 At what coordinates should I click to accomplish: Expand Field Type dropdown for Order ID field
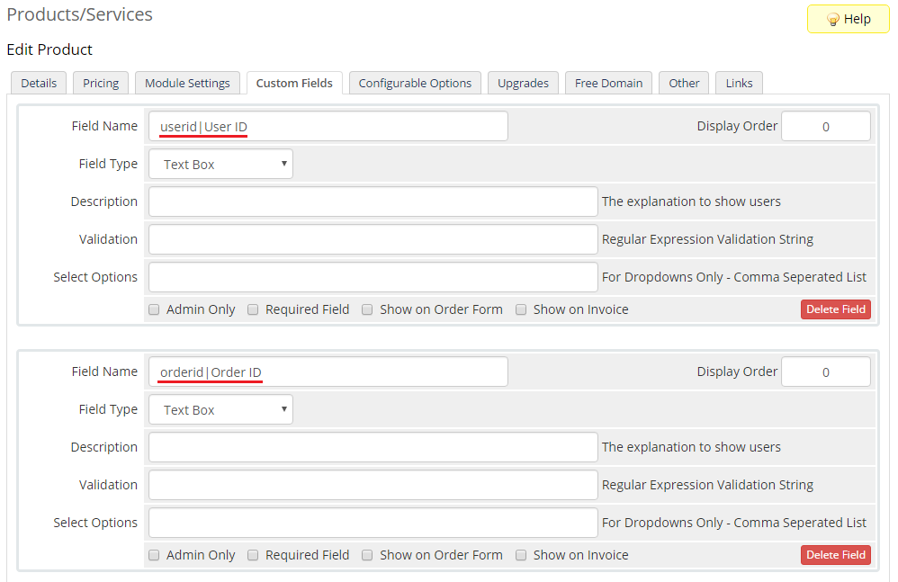click(x=220, y=410)
